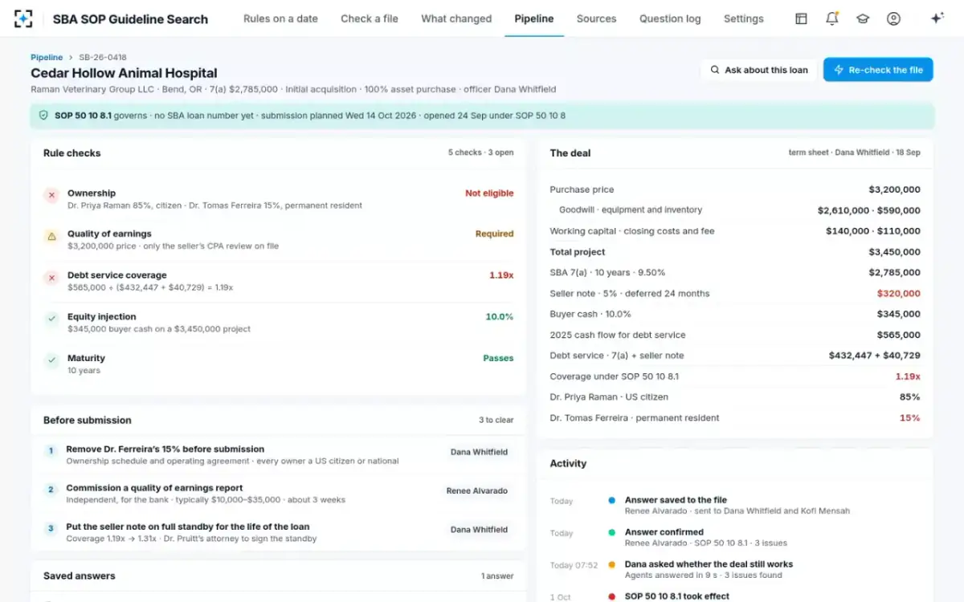Click Renee Alvarado assignee chip

pos(477,490)
